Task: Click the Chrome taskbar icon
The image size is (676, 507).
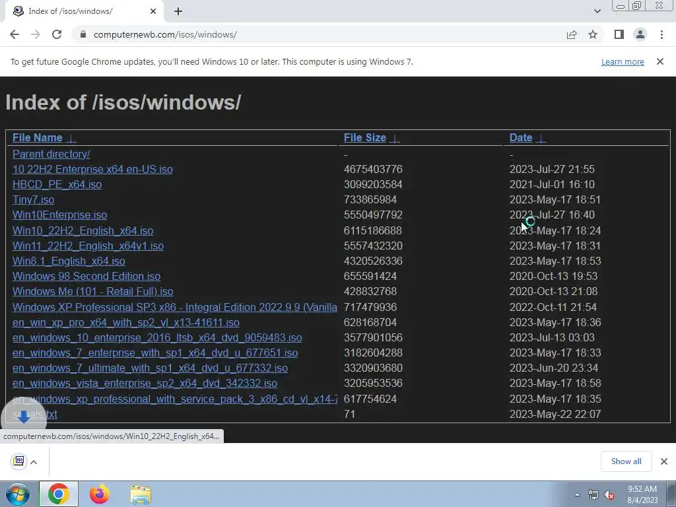Action: (x=59, y=494)
